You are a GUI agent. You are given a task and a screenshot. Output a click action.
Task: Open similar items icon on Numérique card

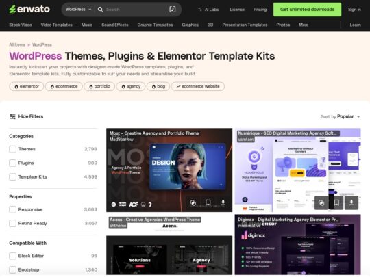point(321,203)
